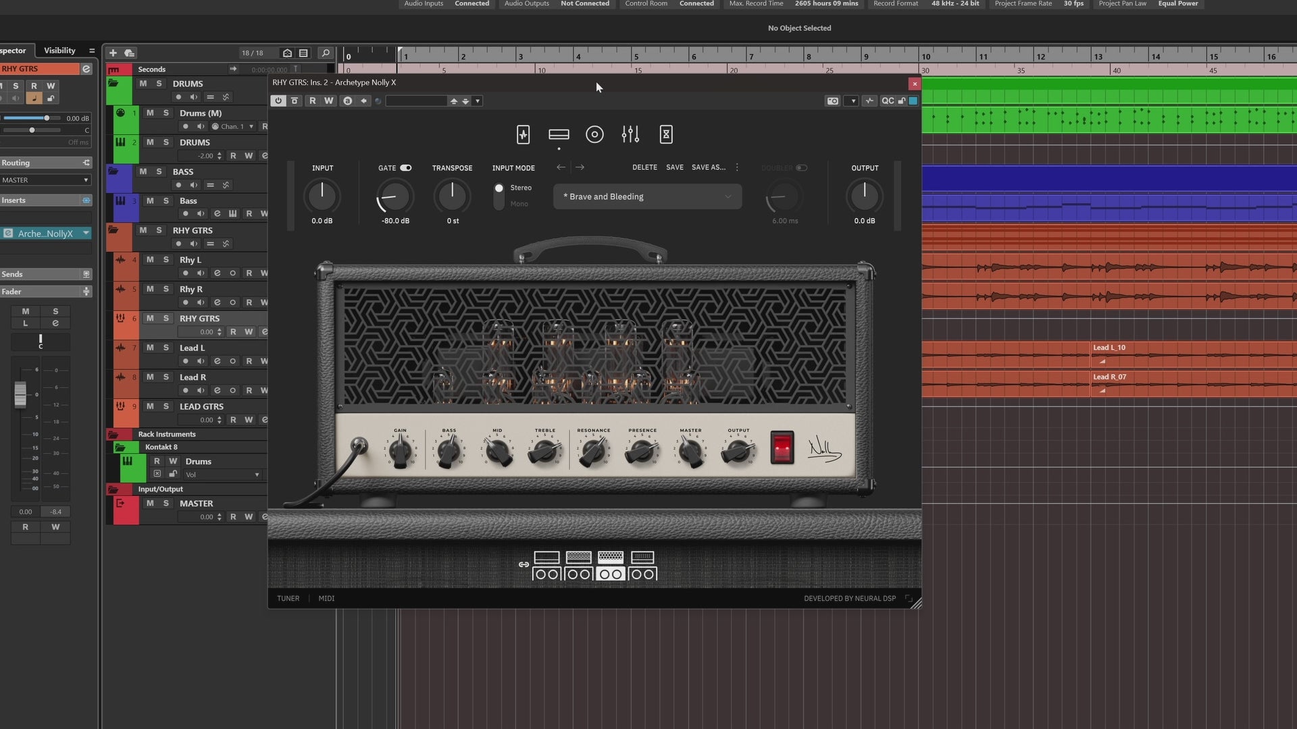Click the SAVE AS... preset button
This screenshot has width=1297, height=729.
(708, 167)
